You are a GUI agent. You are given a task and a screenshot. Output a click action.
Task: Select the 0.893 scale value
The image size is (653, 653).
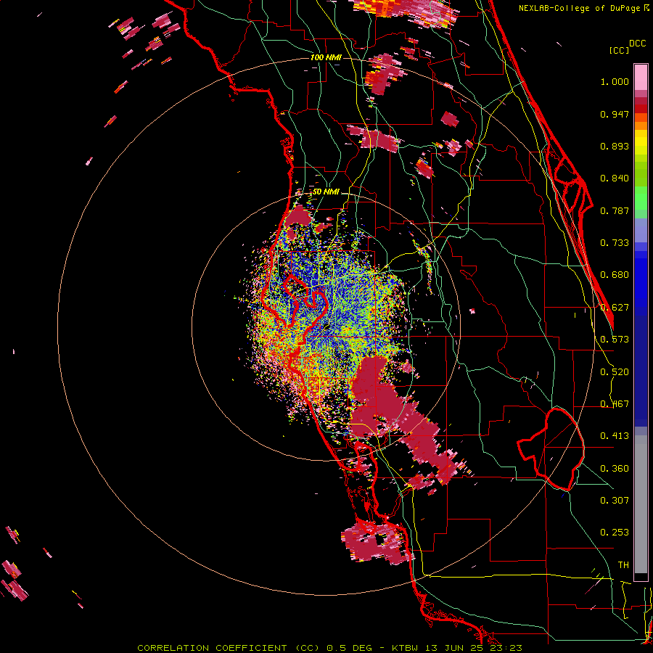(615, 146)
